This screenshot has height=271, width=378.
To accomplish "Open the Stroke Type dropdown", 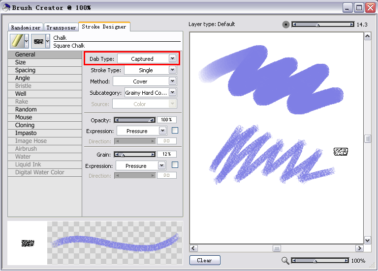I will 172,70.
